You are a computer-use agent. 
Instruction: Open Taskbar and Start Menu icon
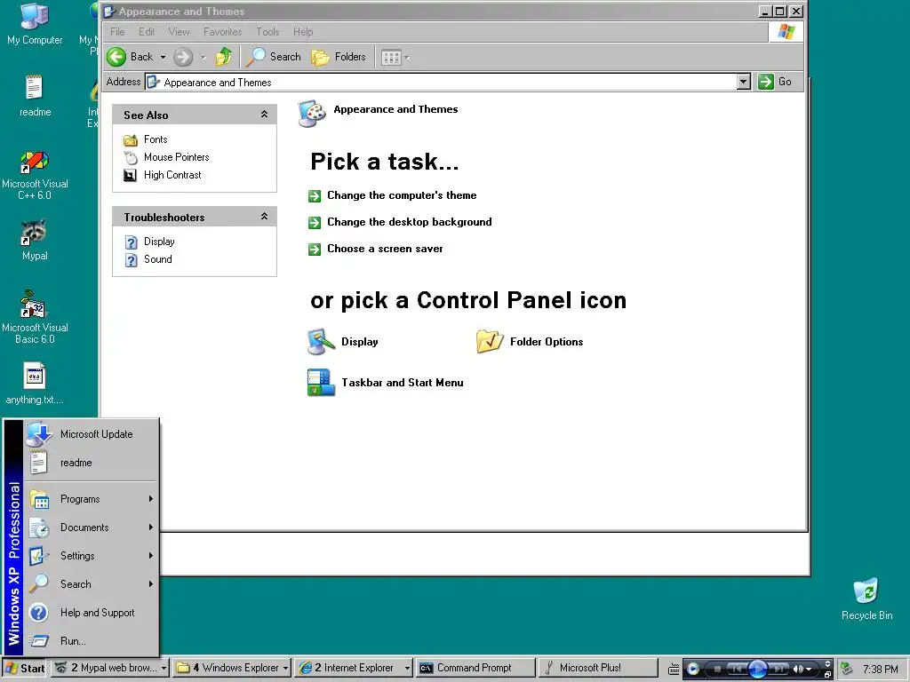pyautogui.click(x=385, y=383)
